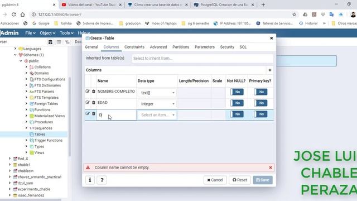Open the text[] data type dropdown

(x=157, y=93)
